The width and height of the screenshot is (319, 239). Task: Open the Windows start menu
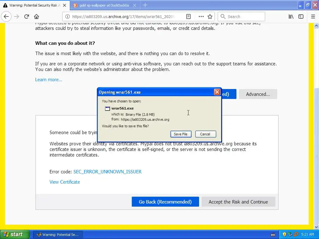click(x=15, y=234)
